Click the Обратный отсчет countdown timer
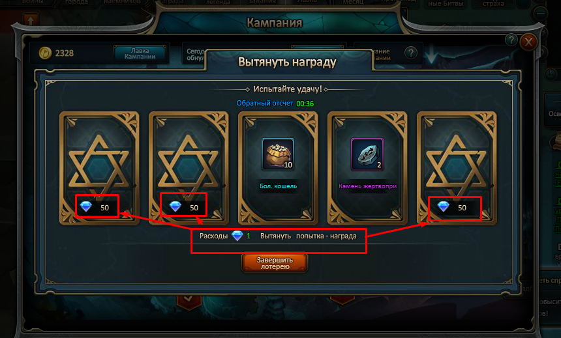The image size is (561, 338). tap(275, 104)
